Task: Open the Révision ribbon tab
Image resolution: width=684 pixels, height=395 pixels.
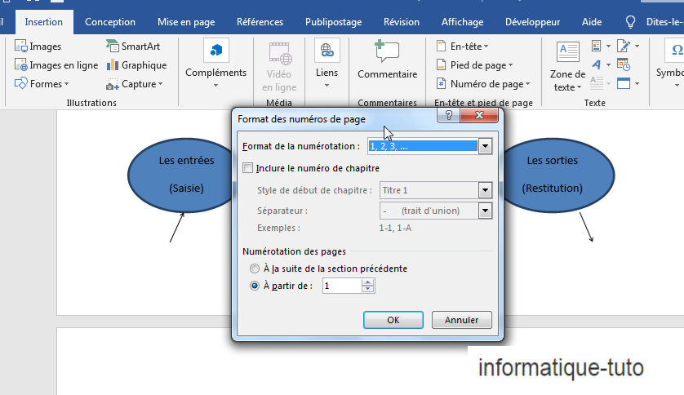Action: [401, 22]
